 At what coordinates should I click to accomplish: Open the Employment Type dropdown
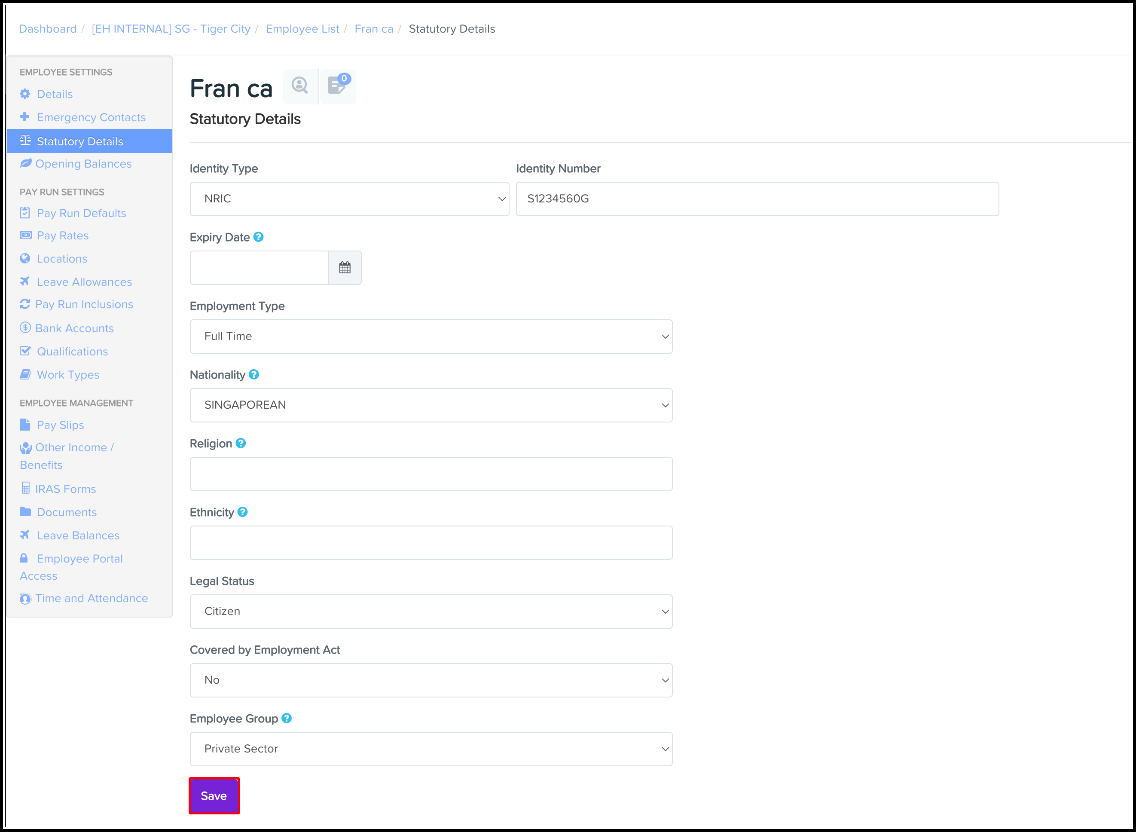[431, 336]
